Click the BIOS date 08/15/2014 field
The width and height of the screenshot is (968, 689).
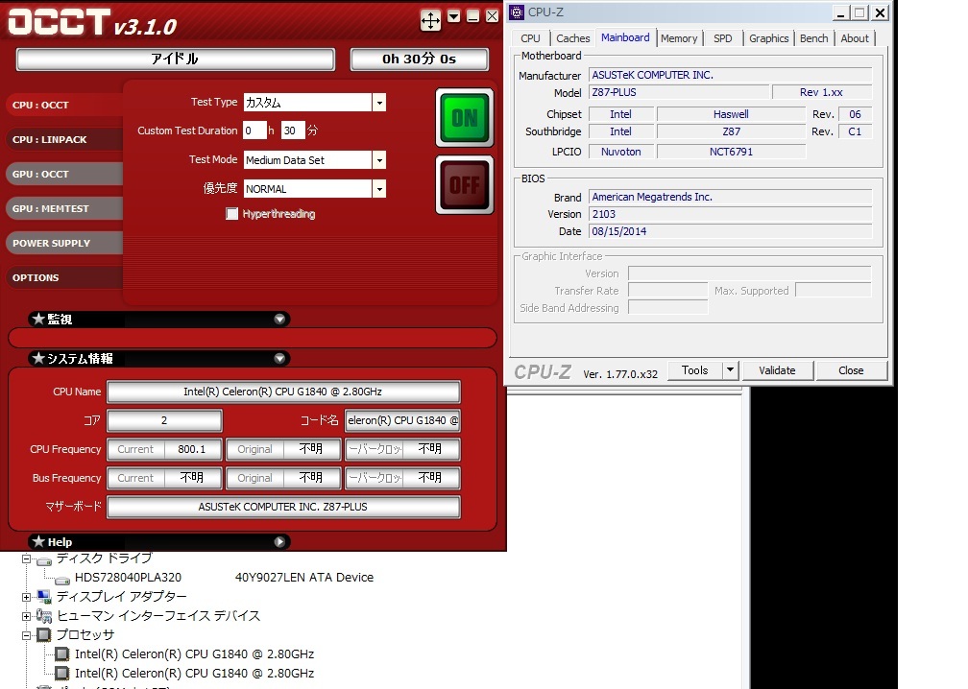[x=730, y=231]
